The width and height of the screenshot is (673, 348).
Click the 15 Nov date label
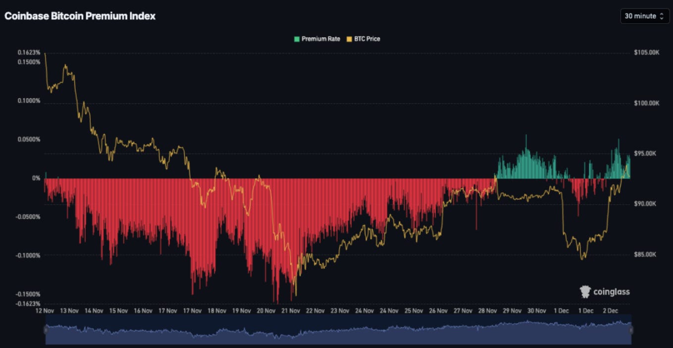118,311
